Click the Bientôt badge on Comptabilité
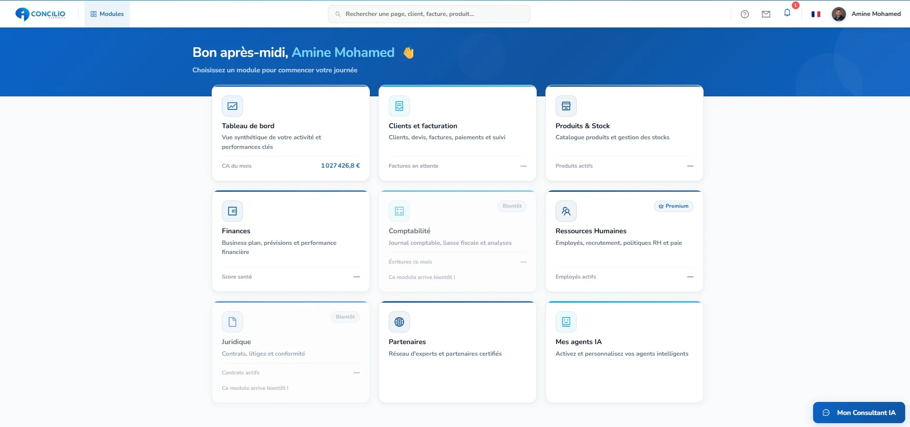Viewport: 910px width, 427px height. (x=512, y=206)
